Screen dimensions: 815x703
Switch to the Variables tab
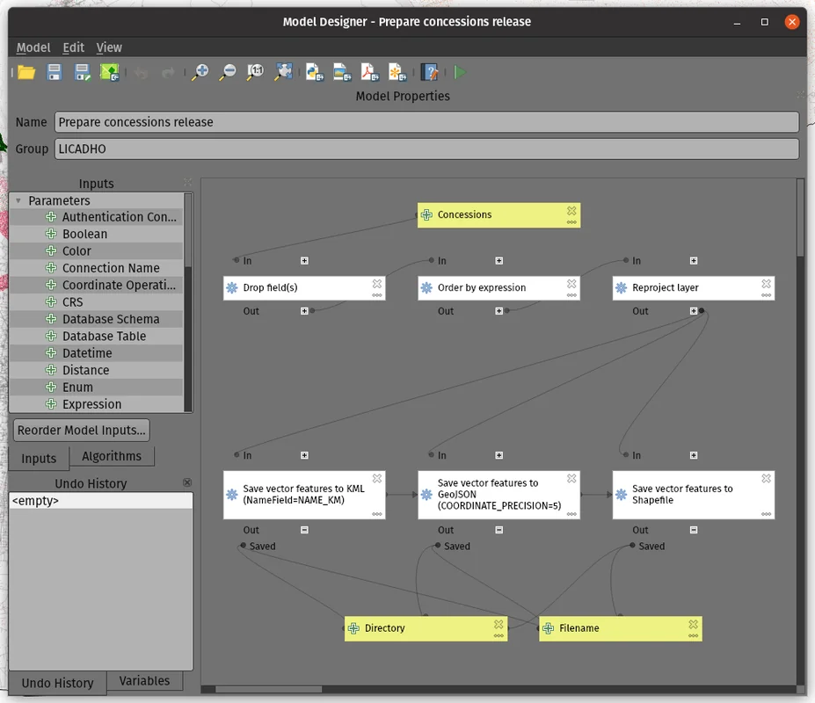[144, 681]
